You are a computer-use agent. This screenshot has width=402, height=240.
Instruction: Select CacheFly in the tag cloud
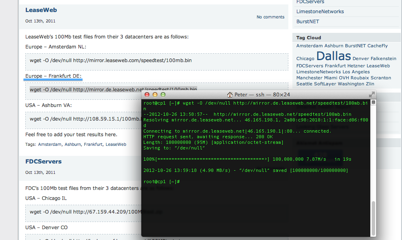pyautogui.click(x=378, y=46)
